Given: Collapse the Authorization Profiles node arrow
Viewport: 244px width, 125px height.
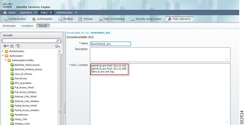Looking at the screenshot, I should point(6,60).
